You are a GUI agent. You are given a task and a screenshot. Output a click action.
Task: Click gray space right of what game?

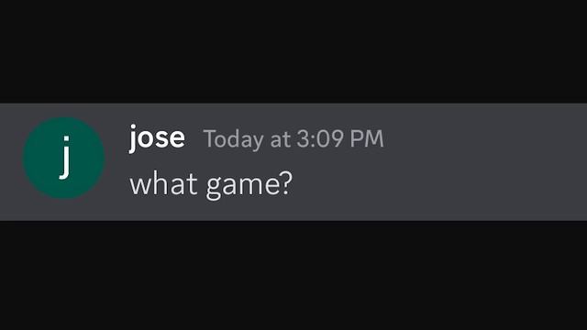pyautogui.click(x=438, y=184)
